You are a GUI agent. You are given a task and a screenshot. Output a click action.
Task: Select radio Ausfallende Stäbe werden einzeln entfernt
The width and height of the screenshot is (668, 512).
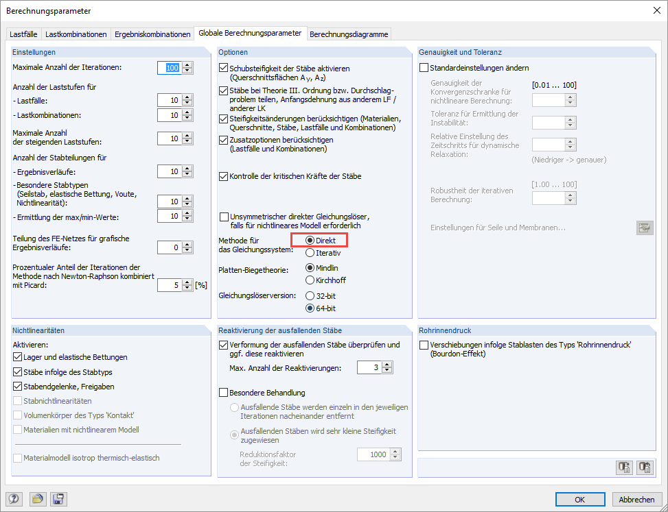[x=234, y=407]
